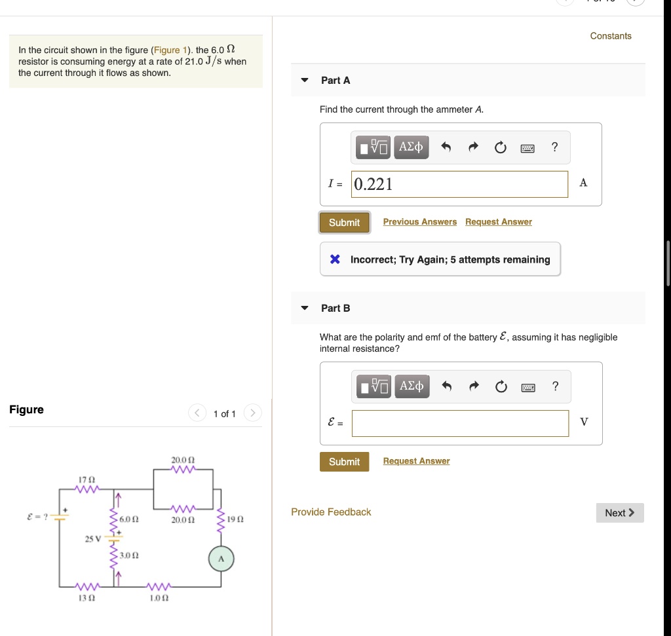Viewport: 671px width, 636px height.
Task: Open the Greek symbols ΑΣφ palette in Part A
Action: click(x=411, y=147)
